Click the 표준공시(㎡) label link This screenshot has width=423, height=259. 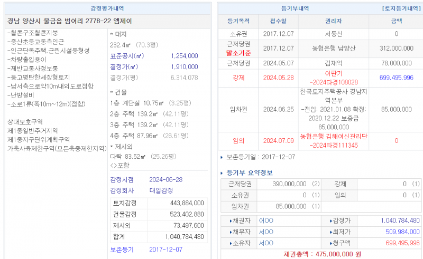pyautogui.click(x=127, y=56)
